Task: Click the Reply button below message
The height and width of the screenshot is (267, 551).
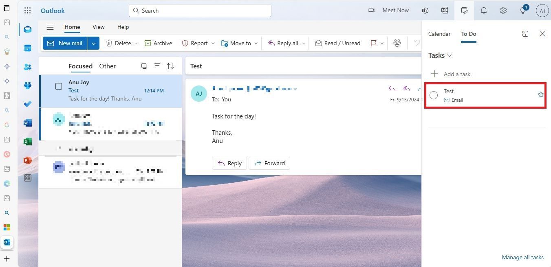Action: pyautogui.click(x=229, y=163)
